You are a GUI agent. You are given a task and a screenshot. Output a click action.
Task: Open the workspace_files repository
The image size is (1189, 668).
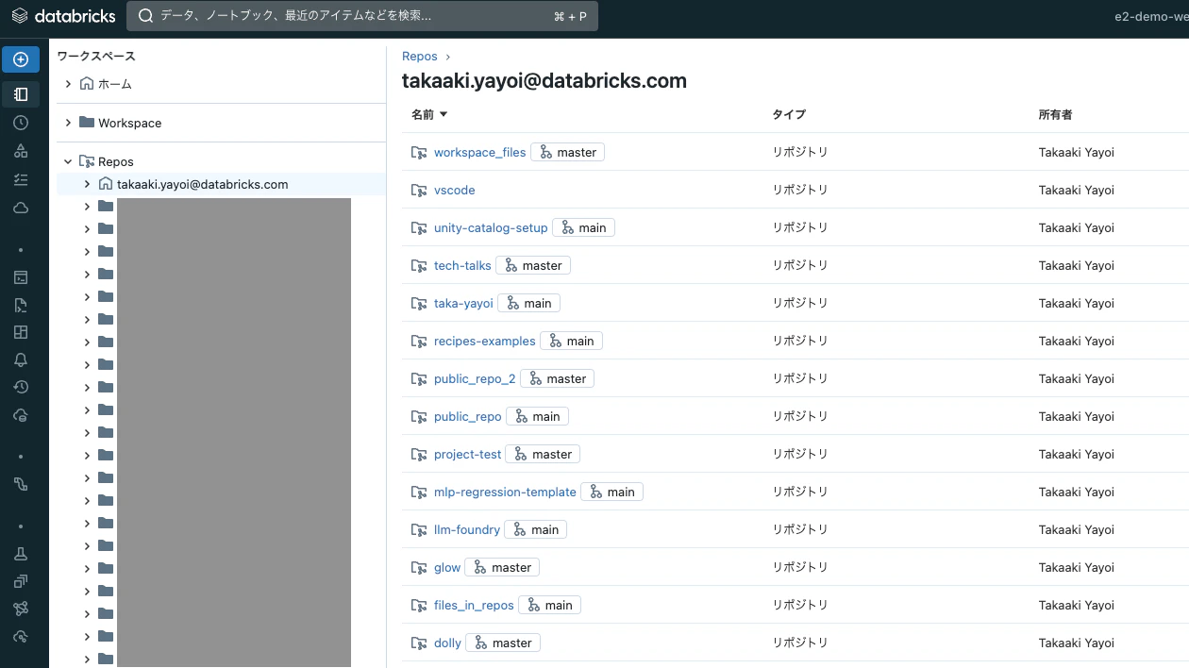click(479, 152)
